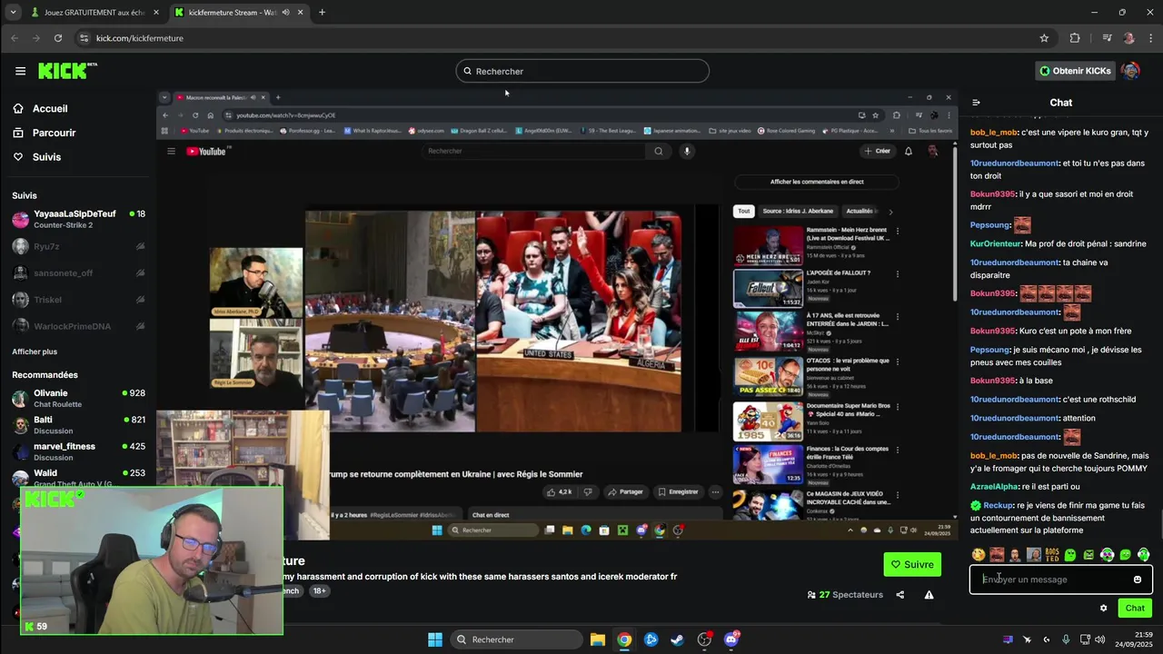
Task: Open YayaaaLaSlpDeTeuf followed channel
Action: click(x=78, y=219)
